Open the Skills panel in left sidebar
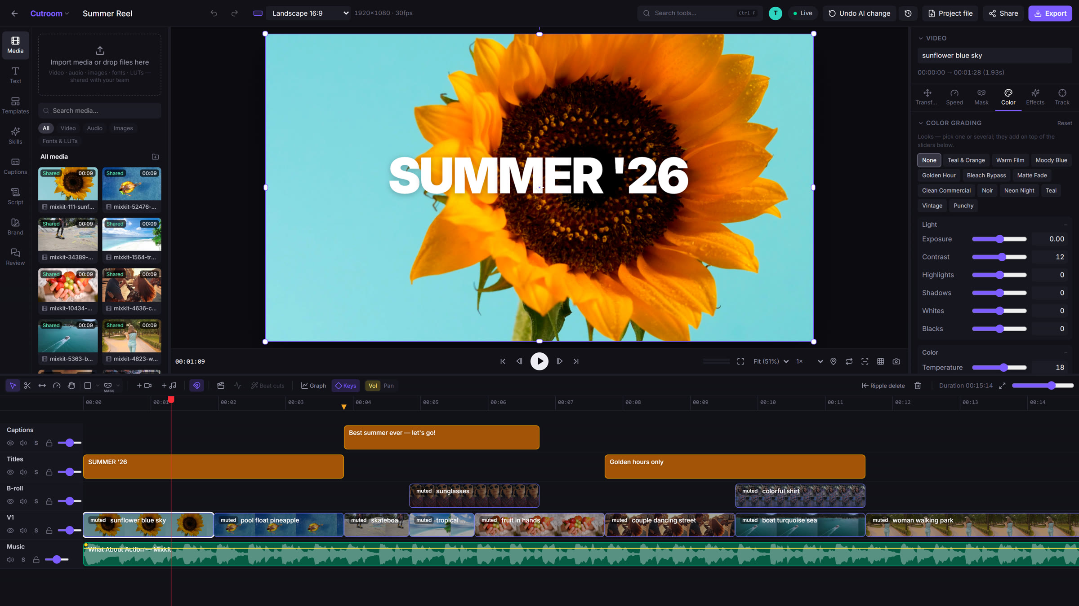This screenshot has height=606, width=1079. (15, 136)
